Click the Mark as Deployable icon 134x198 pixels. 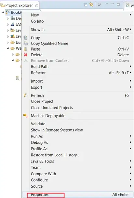pyautogui.click(x=25, y=115)
